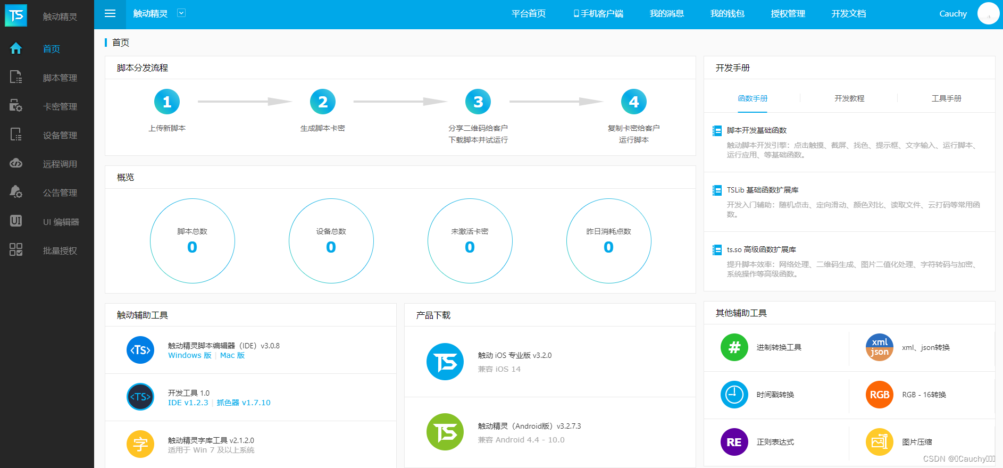Select 远程调用 in the sidebar menu
1003x468 pixels.
click(60, 164)
